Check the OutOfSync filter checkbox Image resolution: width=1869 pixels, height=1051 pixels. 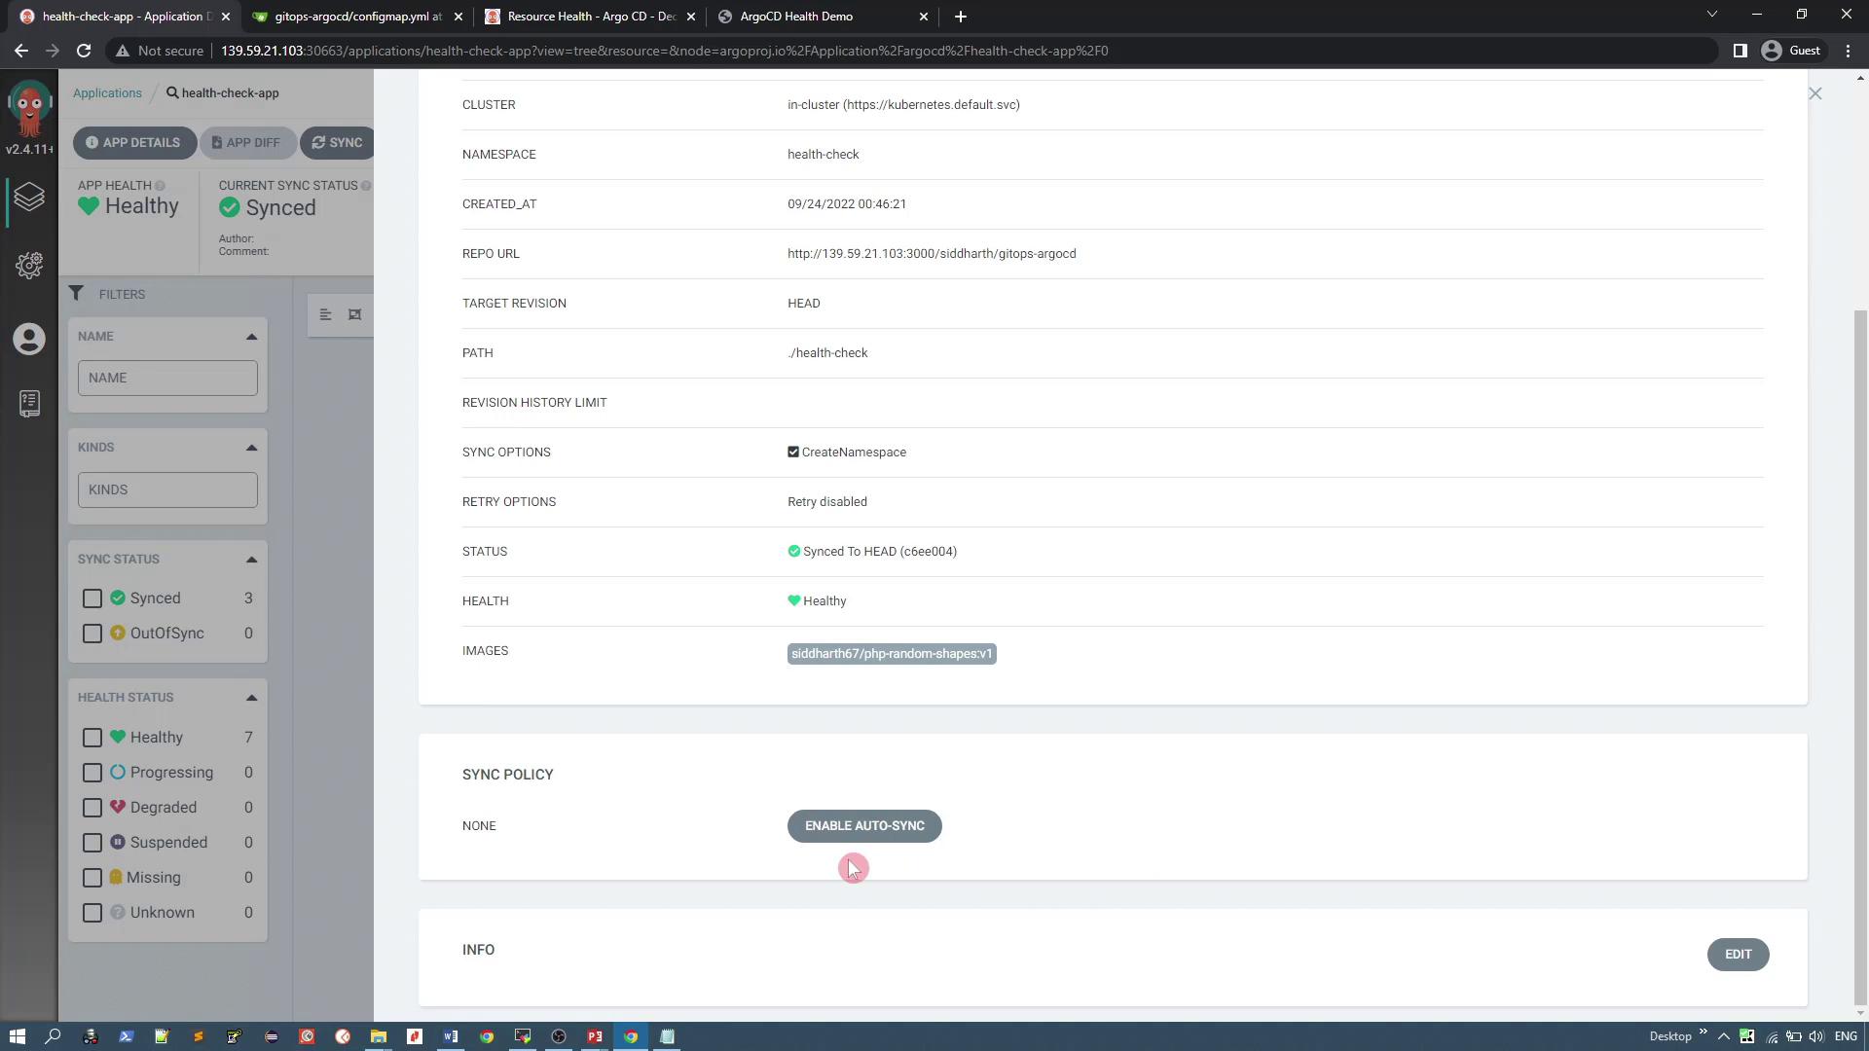92,634
